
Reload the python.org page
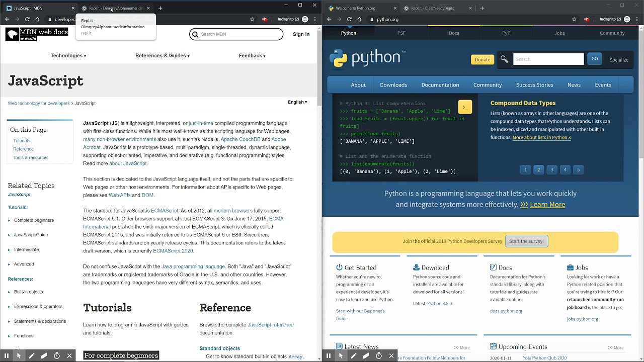click(x=349, y=19)
